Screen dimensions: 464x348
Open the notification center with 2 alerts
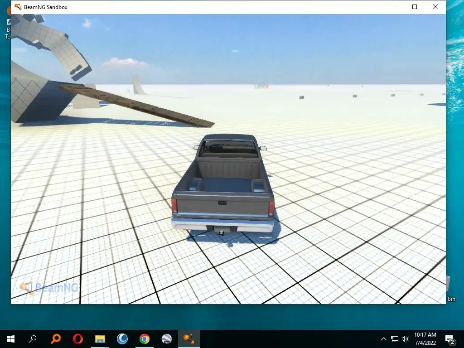[450, 339]
